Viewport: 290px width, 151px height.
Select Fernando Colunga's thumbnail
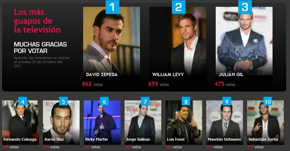(20, 122)
